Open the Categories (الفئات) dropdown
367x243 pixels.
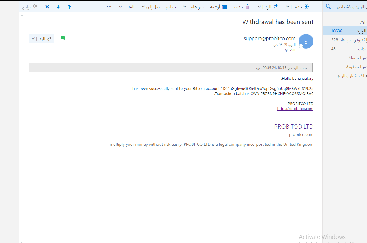click(x=127, y=7)
